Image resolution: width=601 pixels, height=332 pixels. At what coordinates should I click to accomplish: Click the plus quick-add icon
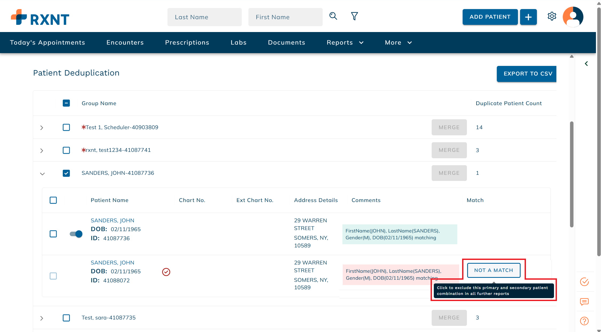pos(528,17)
